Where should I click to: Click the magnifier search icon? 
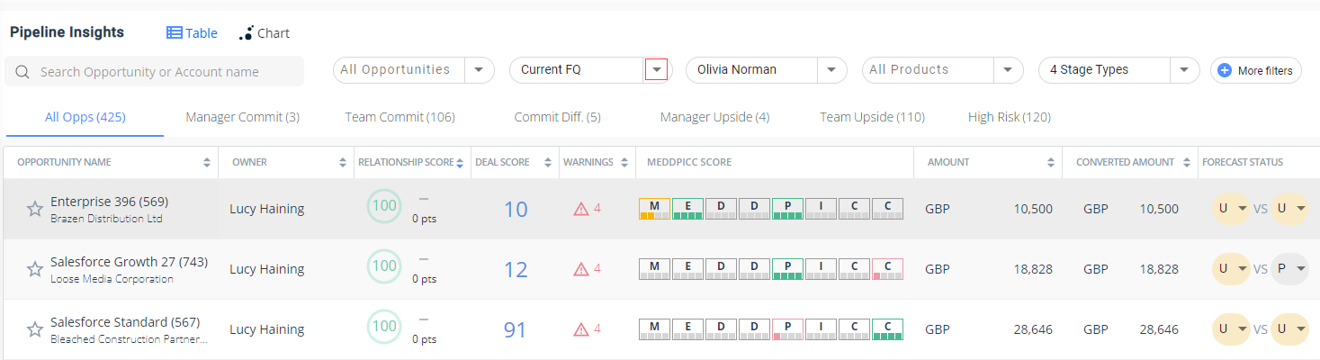pos(22,72)
